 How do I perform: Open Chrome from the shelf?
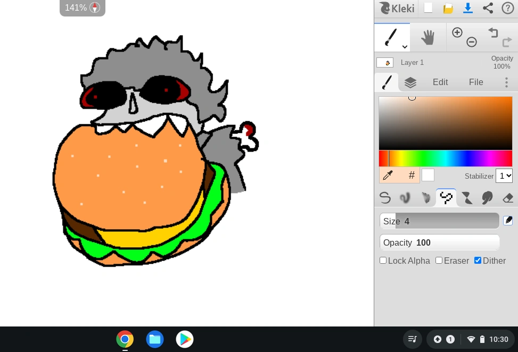coord(125,339)
